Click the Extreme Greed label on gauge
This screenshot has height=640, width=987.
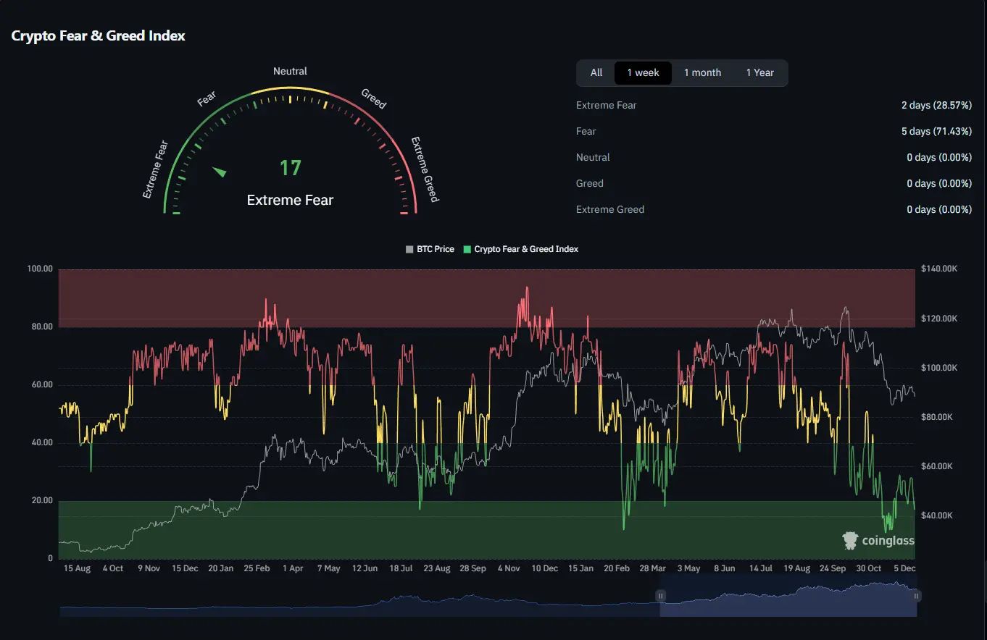tap(425, 169)
